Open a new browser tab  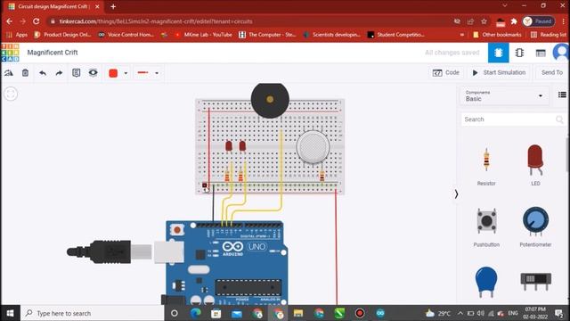[113, 6]
